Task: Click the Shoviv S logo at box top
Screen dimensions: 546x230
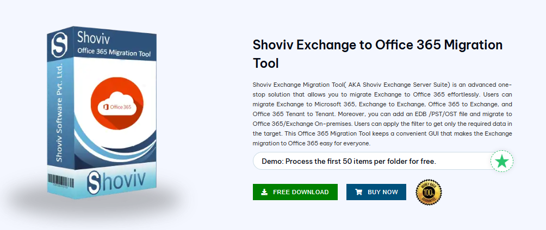Action: pos(59,44)
